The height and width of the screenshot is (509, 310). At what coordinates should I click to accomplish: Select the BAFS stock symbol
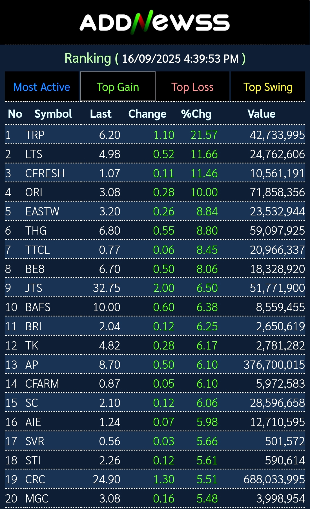pos(38,307)
